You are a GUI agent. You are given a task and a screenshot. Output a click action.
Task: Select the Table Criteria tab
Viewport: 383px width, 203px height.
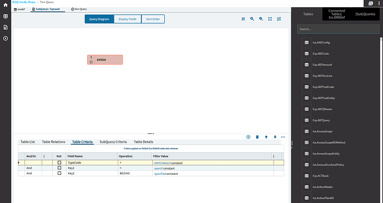tap(82, 142)
